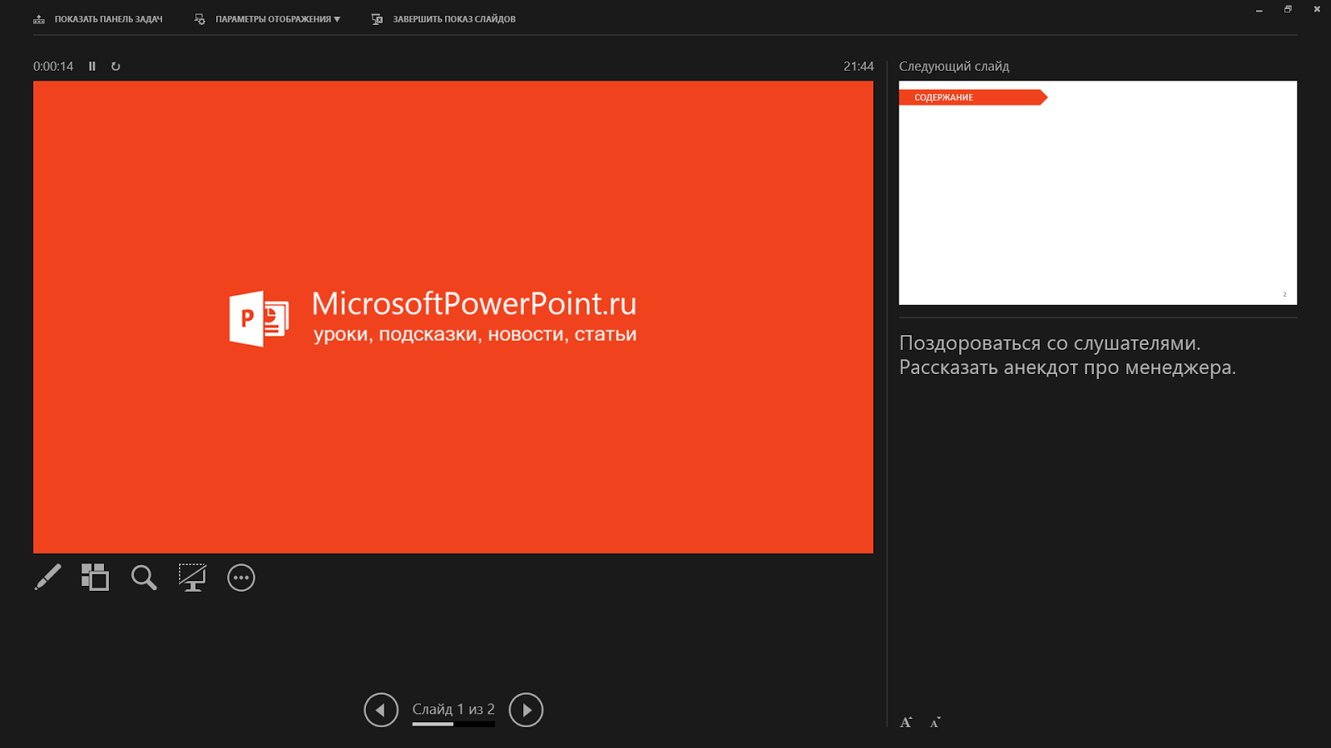The width and height of the screenshot is (1331, 748).
Task: Decrease notes text size
Action: tap(933, 721)
